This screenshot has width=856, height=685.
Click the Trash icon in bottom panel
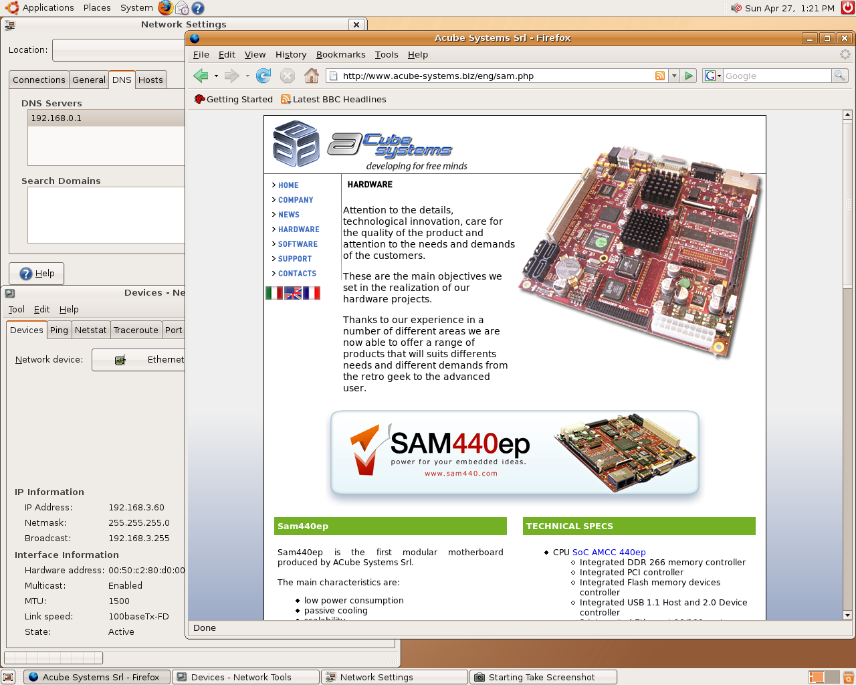click(x=847, y=677)
